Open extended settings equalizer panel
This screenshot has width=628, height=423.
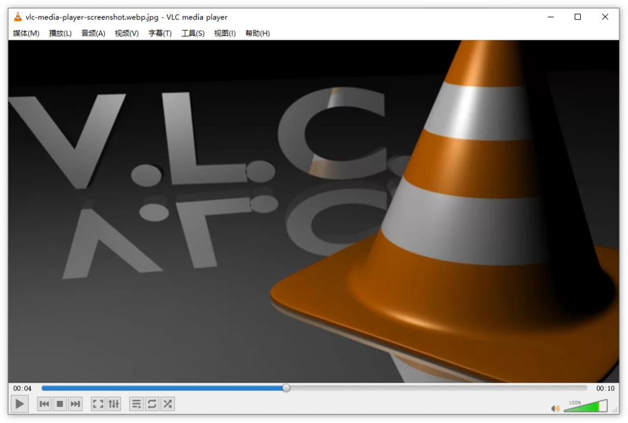(x=114, y=404)
